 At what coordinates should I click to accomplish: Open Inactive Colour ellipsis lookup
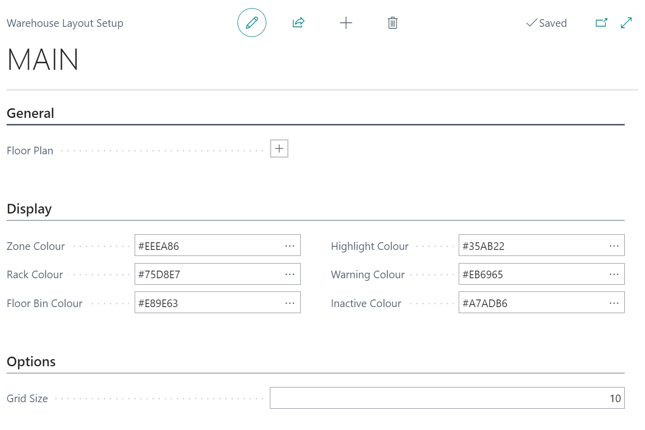point(614,303)
